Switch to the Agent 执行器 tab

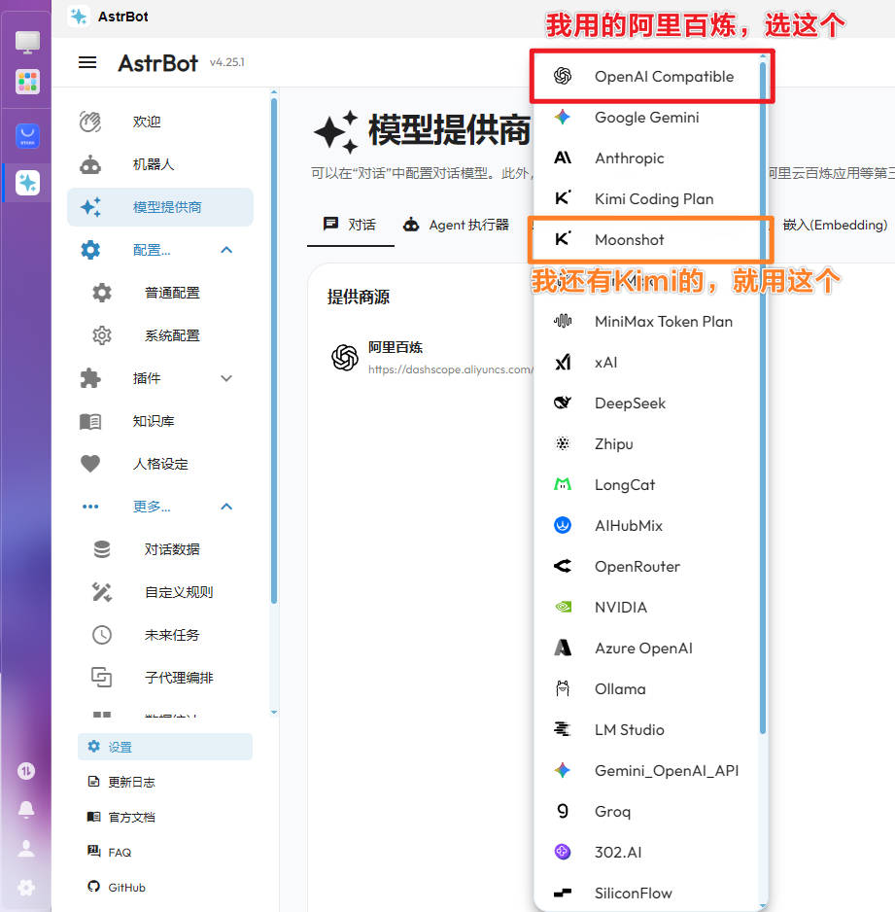456,225
